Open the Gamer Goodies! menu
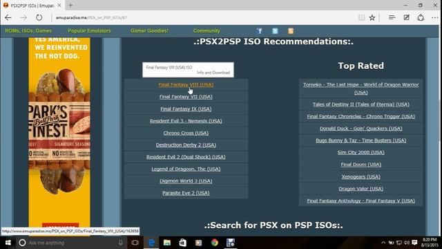This screenshot has height=249, width=442. [149, 30]
